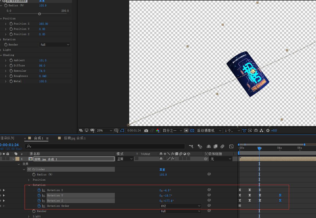The width and height of the screenshot is (316, 218).
Task: Click the timeline search input field
Action: click(105, 146)
